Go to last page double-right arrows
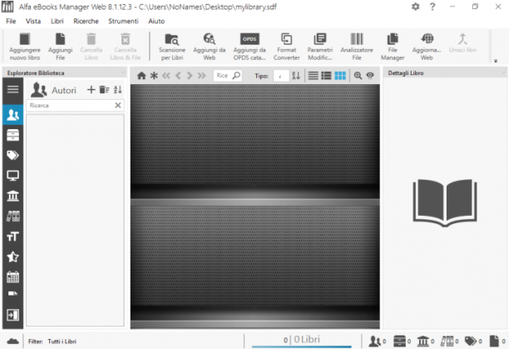 (x=201, y=76)
